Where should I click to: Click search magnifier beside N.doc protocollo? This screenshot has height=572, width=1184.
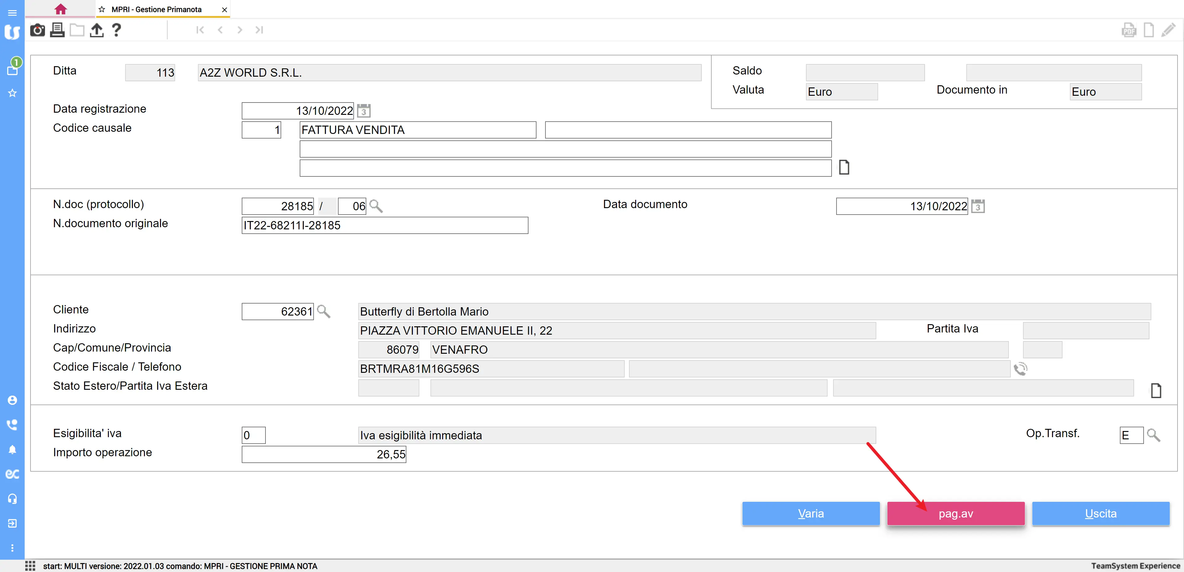(x=376, y=206)
